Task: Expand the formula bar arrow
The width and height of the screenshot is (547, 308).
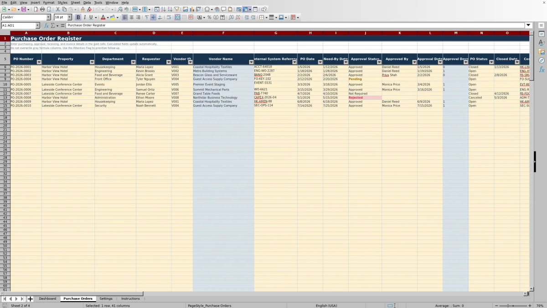Action: click(x=529, y=26)
